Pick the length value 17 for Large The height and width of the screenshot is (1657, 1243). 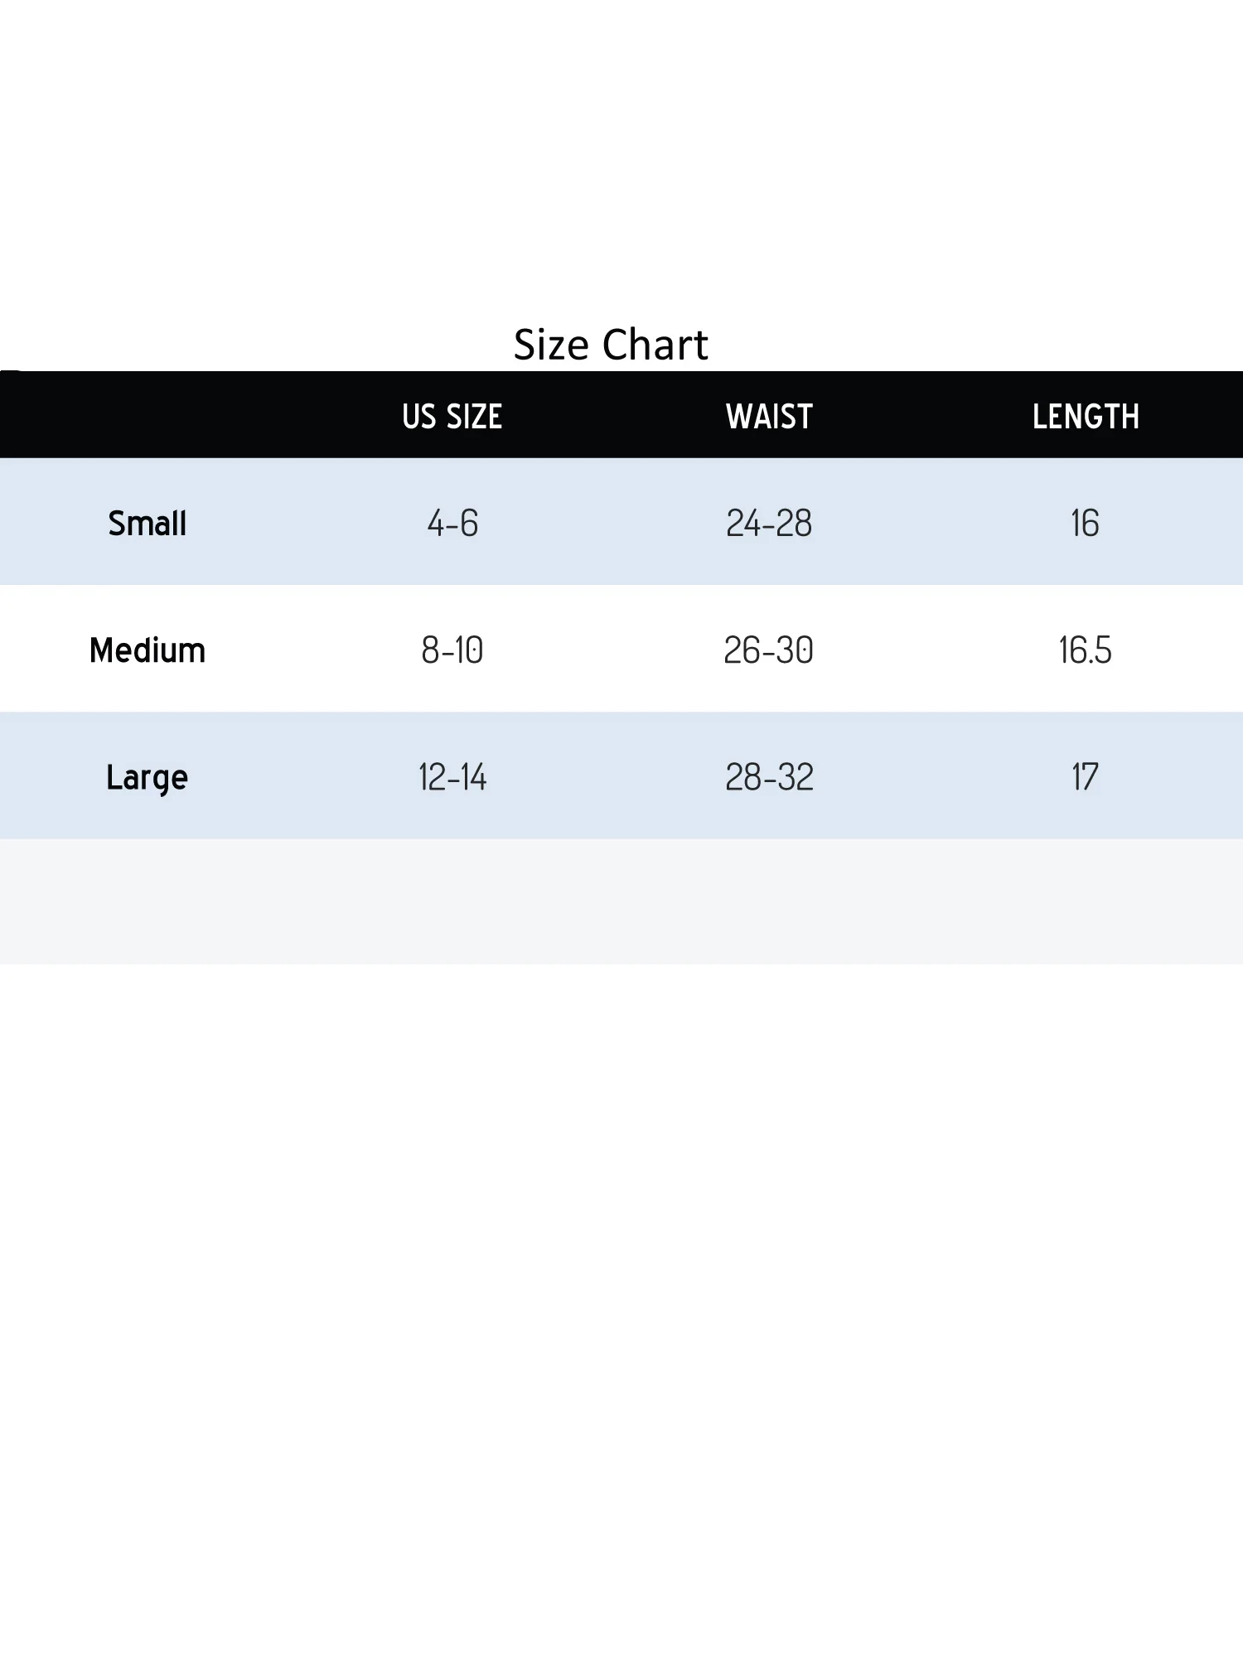coord(1085,777)
